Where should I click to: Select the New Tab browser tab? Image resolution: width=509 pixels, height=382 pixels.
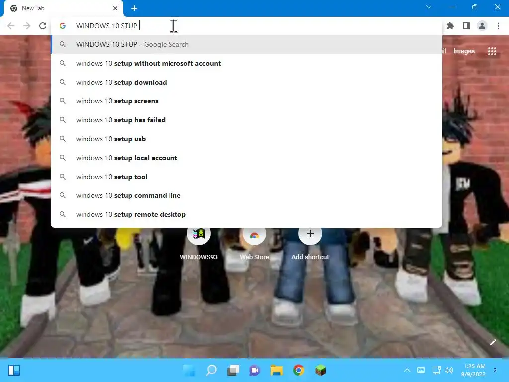pyautogui.click(x=63, y=8)
